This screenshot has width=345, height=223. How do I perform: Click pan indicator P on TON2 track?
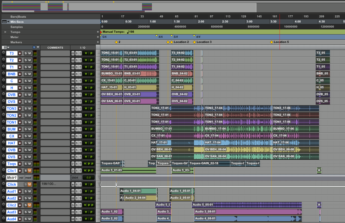92,116
